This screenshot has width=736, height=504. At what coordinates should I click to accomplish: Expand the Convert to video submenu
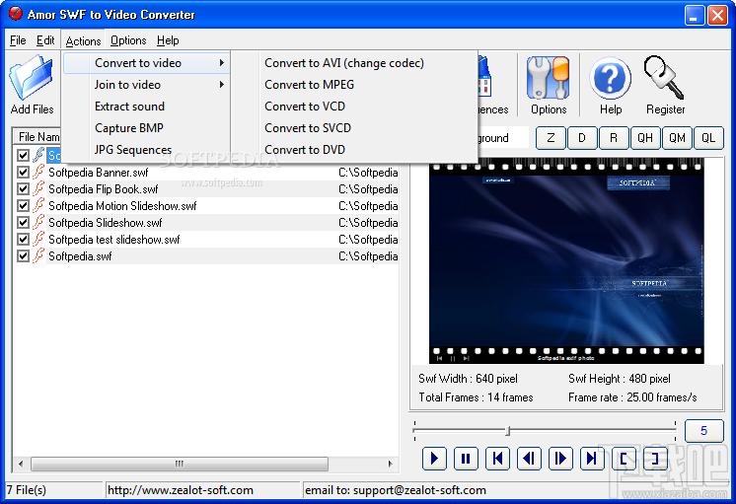(146, 63)
